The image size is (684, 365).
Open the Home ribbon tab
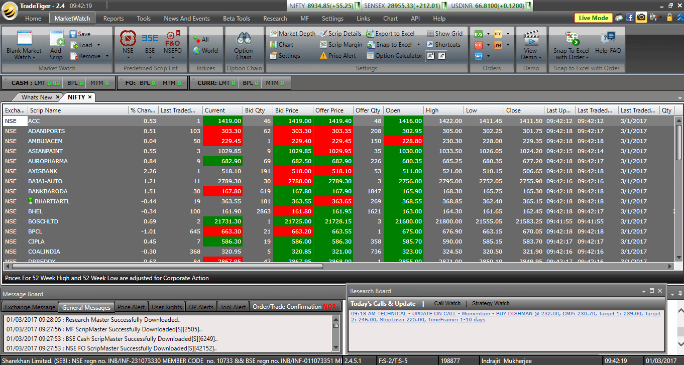tap(33, 19)
